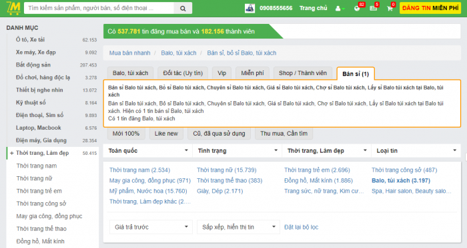Click in the product search field
467x248 pixels.
pyautogui.click(x=99, y=8)
